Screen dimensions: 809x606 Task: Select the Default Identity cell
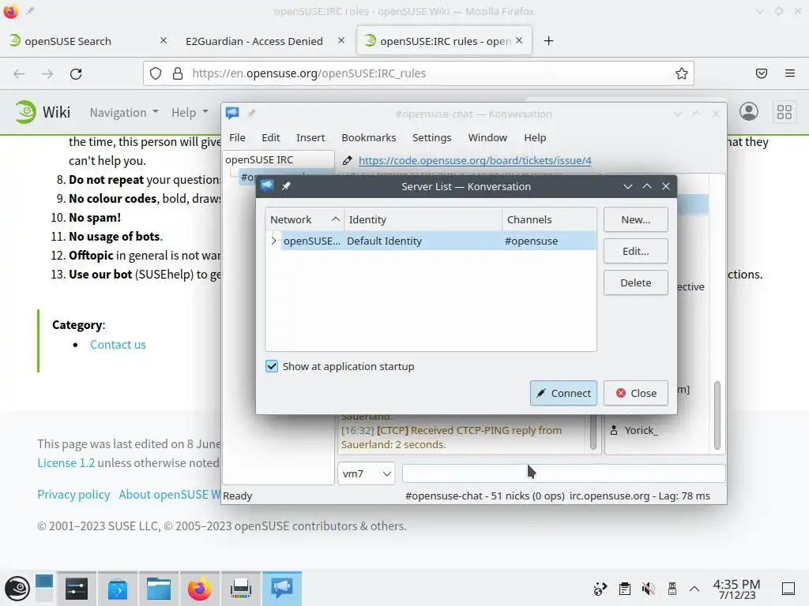point(384,241)
